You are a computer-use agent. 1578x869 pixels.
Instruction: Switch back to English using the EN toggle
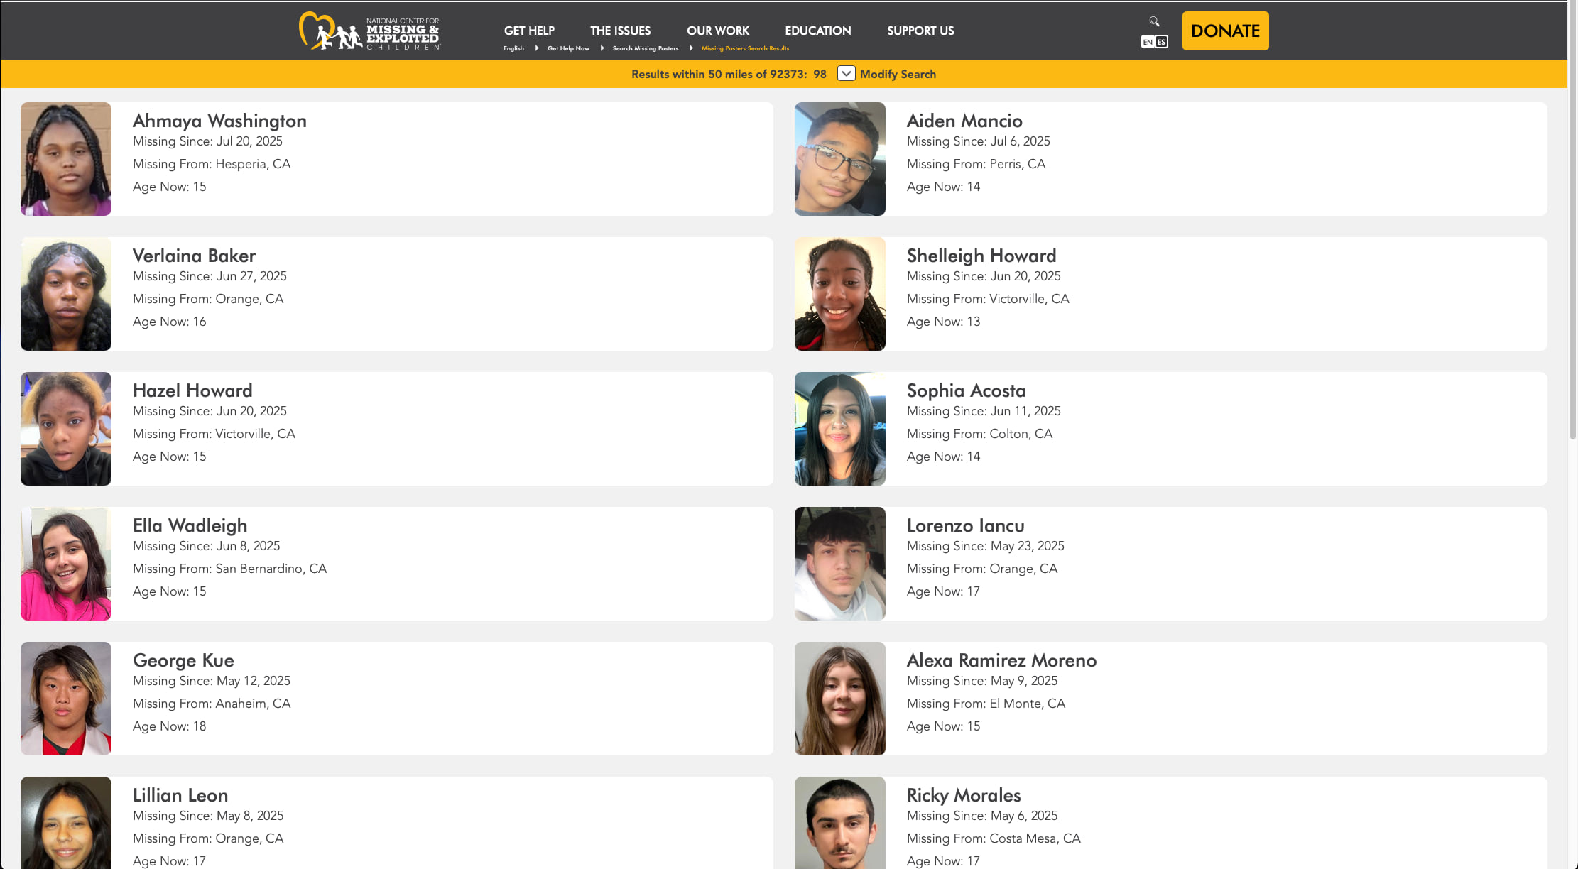1148,41
